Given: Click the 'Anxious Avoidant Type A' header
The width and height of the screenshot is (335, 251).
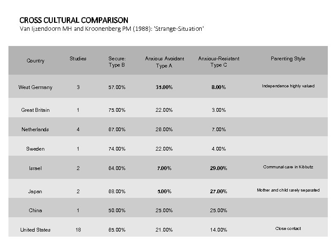Looking at the screenshot, I should click(164, 62).
